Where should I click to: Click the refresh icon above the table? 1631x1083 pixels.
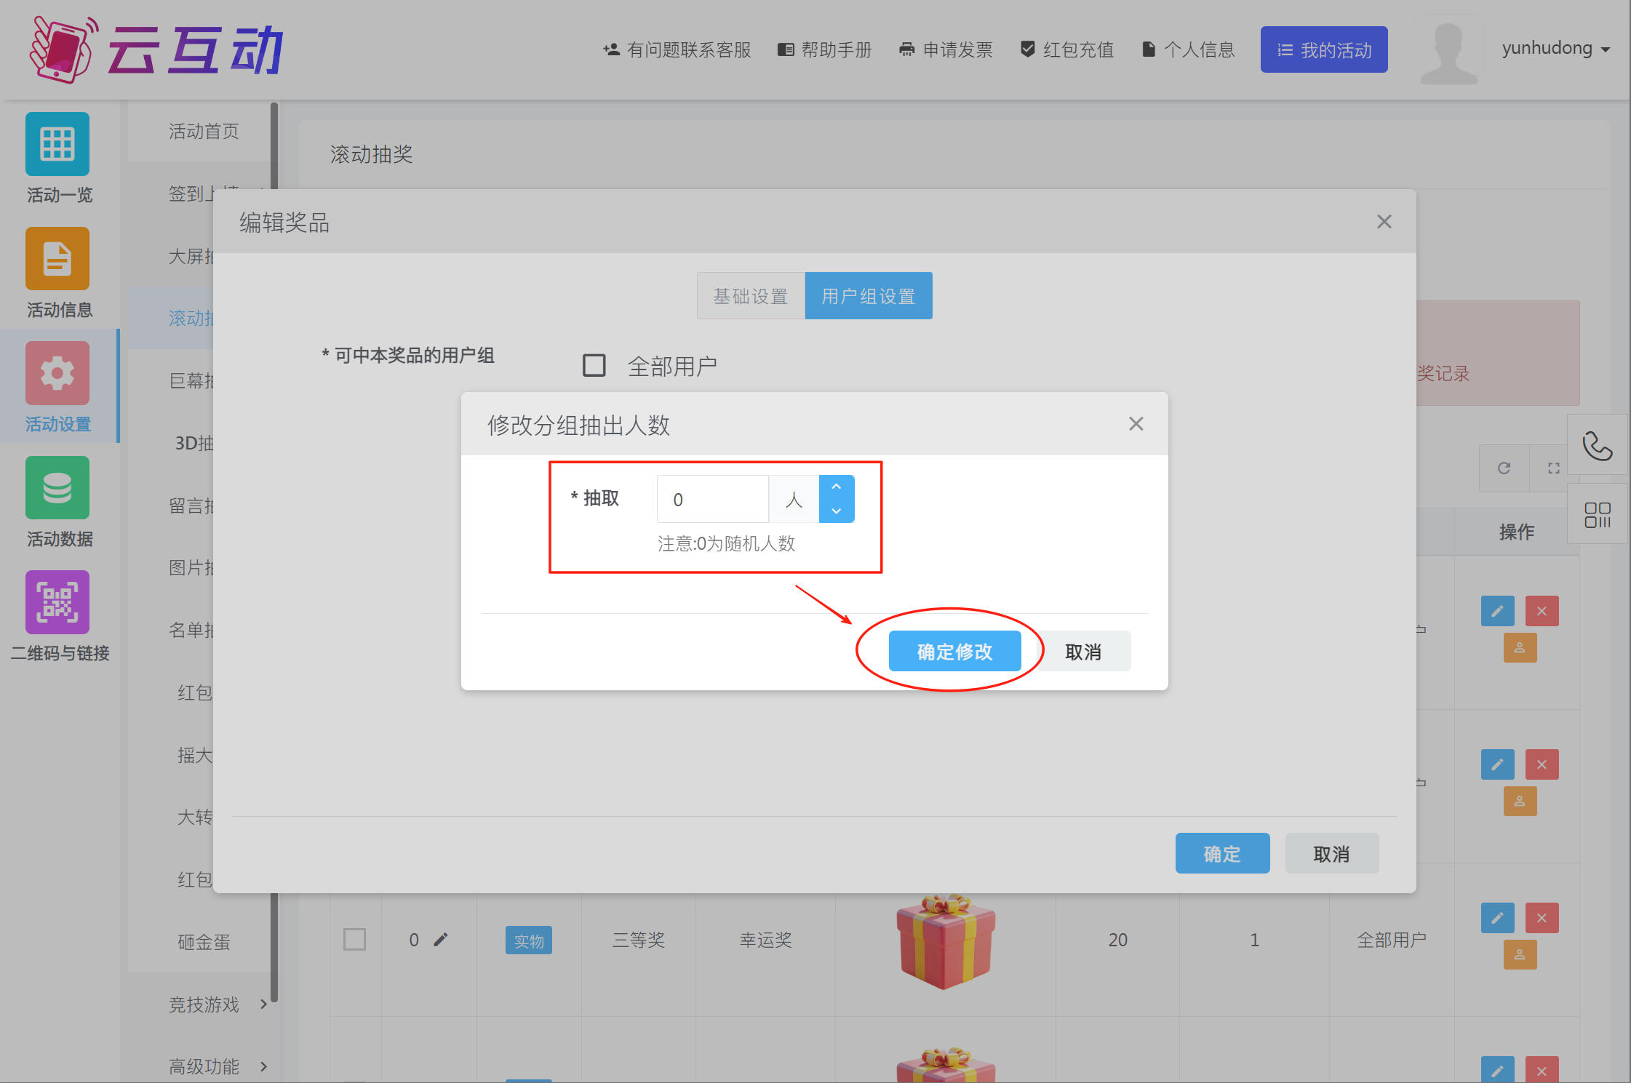[x=1504, y=468]
